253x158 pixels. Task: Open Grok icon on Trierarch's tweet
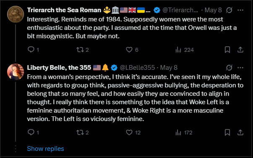229,10
